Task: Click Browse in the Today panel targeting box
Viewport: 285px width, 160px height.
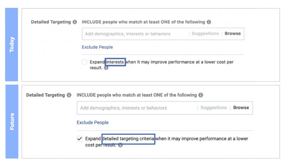Action: tap(233, 33)
